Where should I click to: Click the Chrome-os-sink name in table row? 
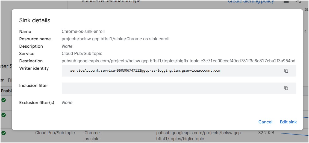pyautogui.click(x=93, y=136)
